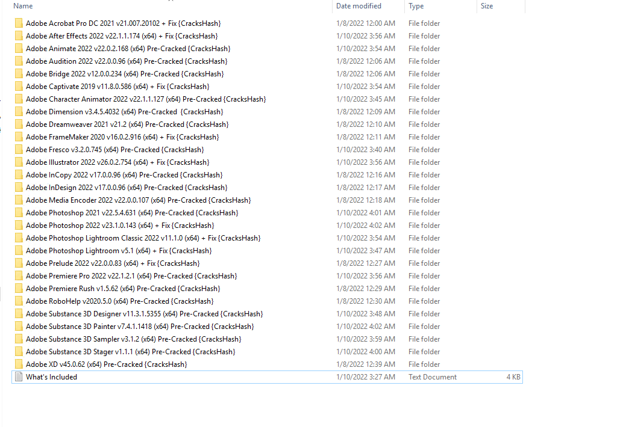Click the Adobe XD folder icon
626x427 pixels.
pyautogui.click(x=19, y=364)
